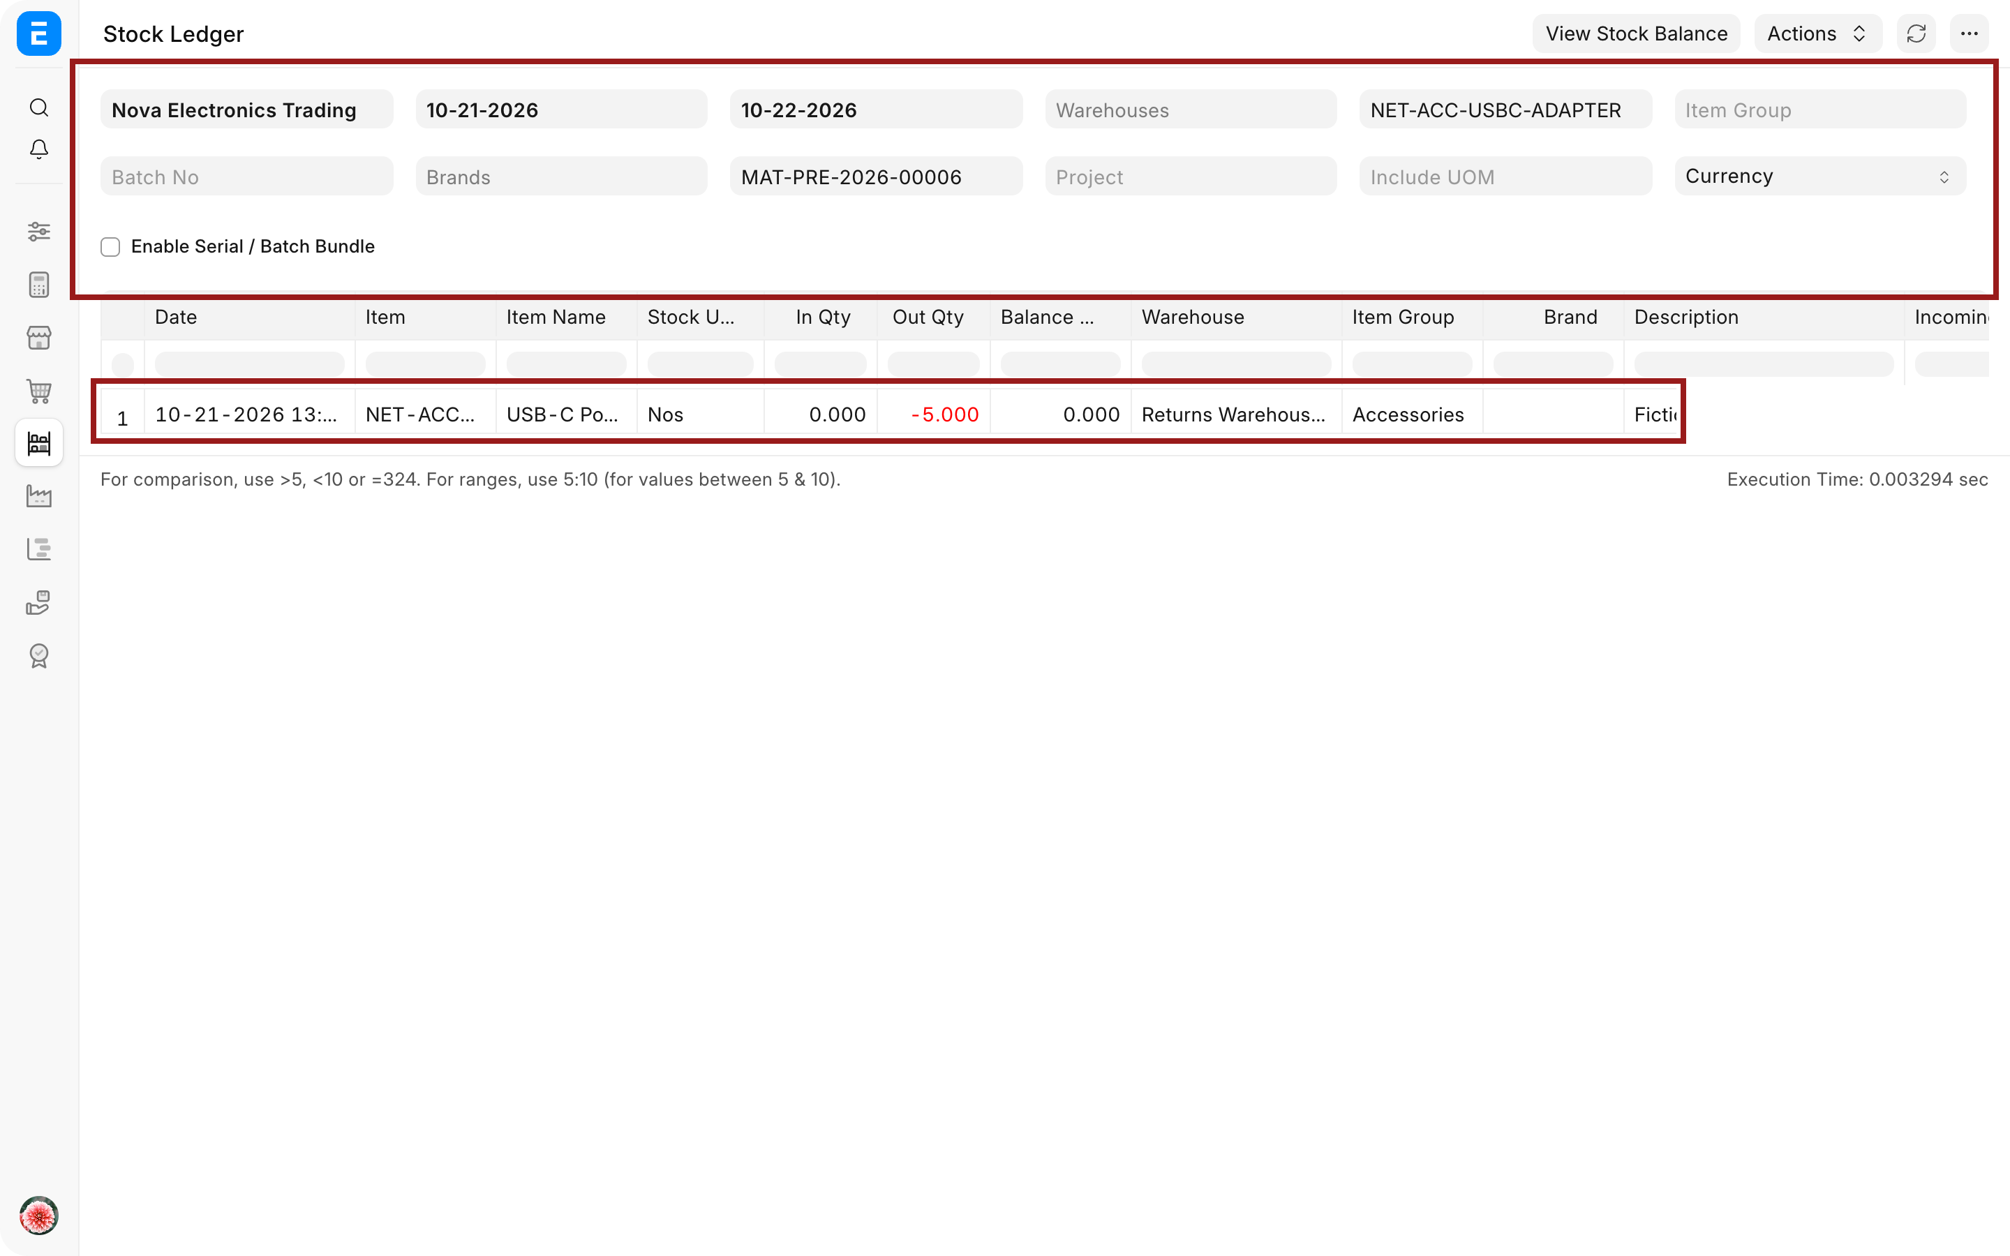Open the quality badge sidebar icon
This screenshot has width=2010, height=1256.
click(x=38, y=655)
